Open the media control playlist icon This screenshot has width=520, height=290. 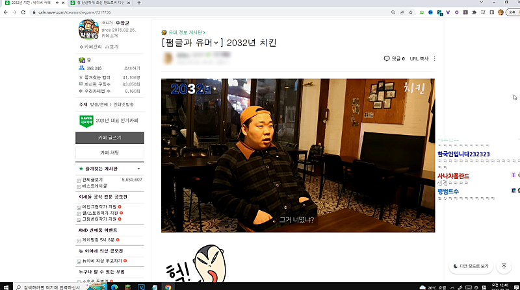483,12
